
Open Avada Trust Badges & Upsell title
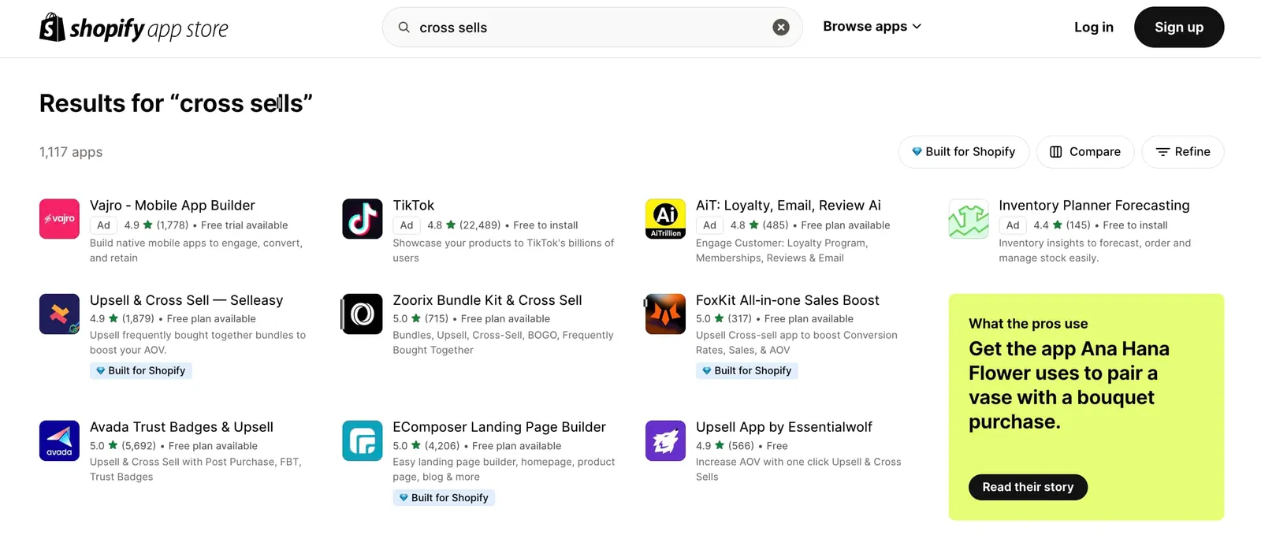(181, 427)
